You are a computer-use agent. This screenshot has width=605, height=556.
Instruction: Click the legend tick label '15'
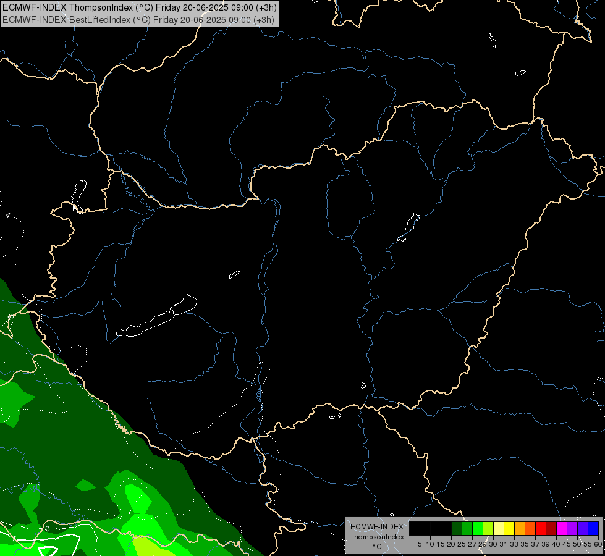[441, 544]
